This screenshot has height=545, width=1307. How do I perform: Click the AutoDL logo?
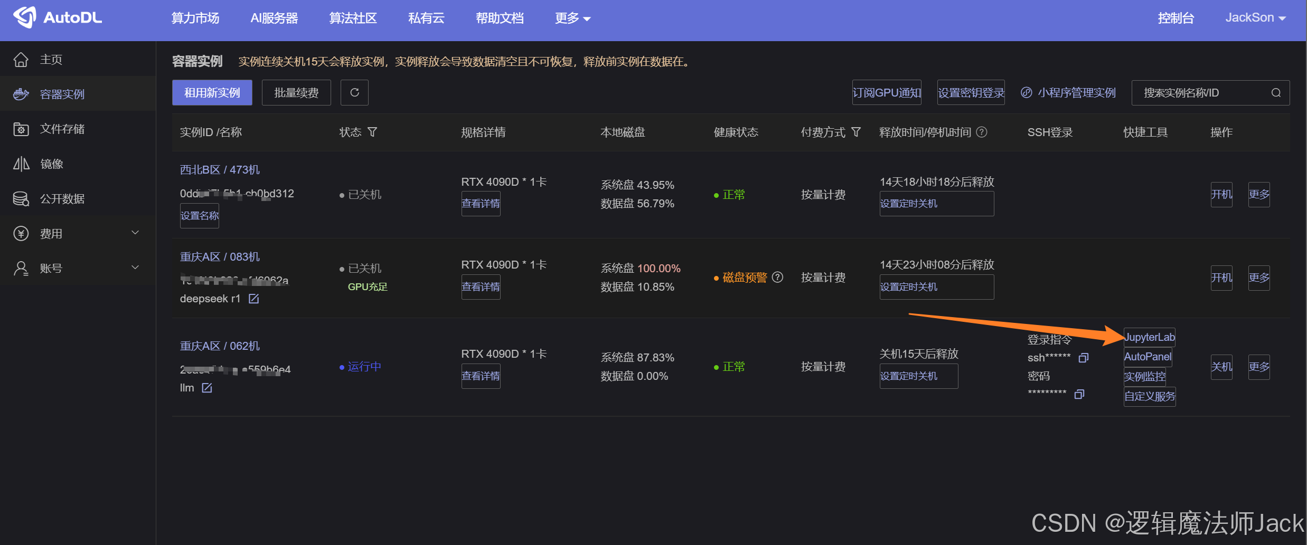(58, 17)
